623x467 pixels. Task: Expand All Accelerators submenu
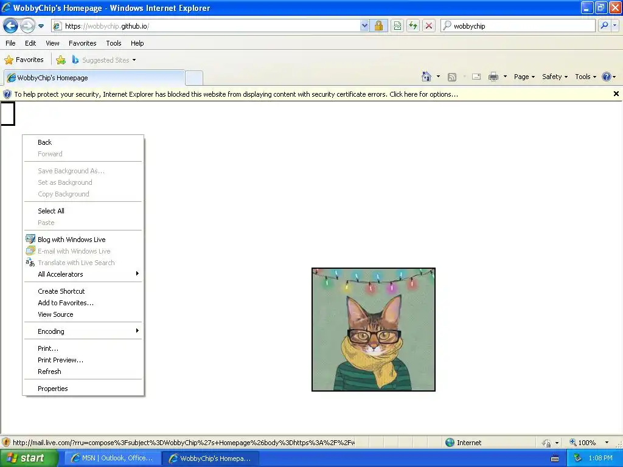pos(83,274)
